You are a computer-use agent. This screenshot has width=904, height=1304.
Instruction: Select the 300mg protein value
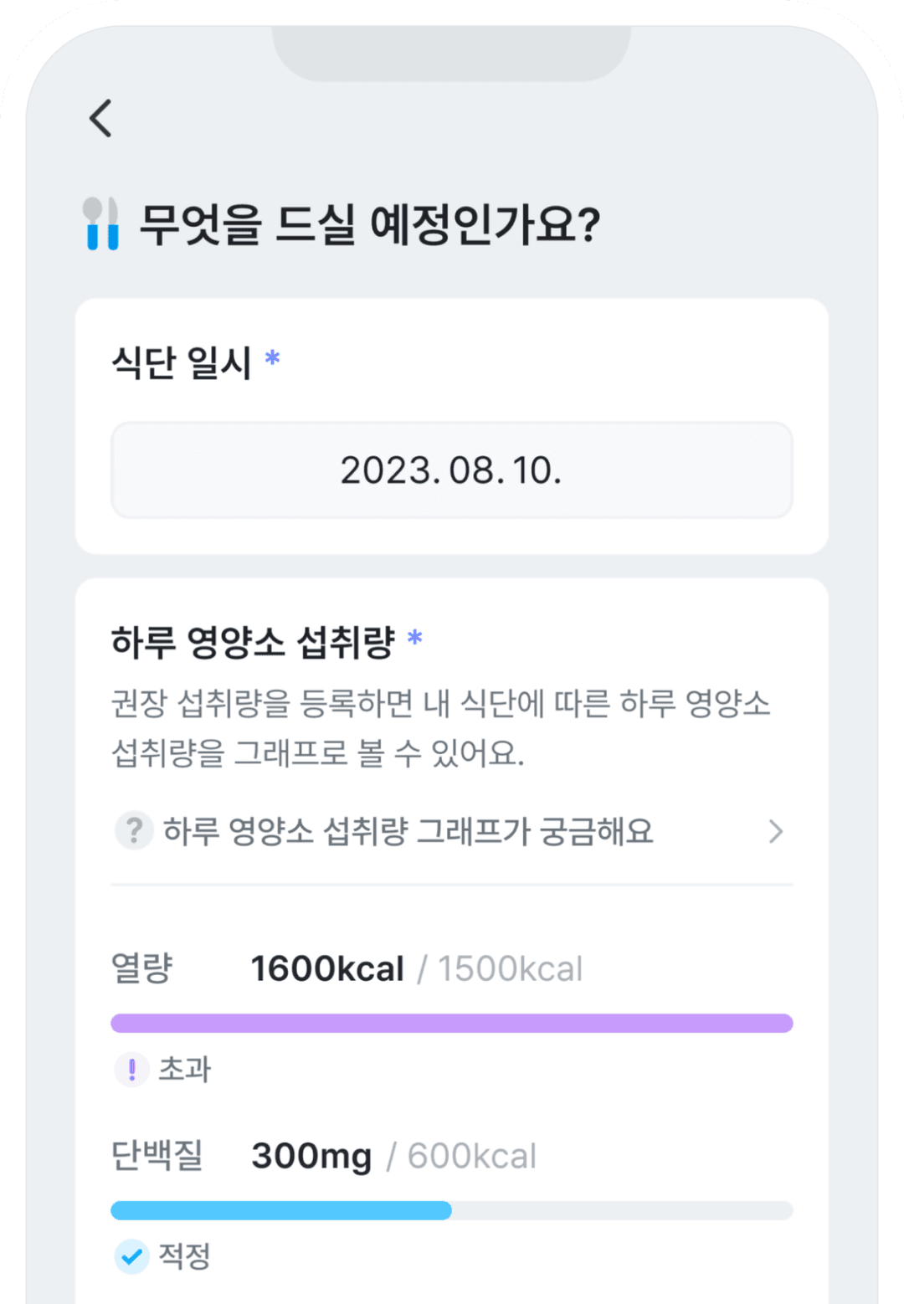click(x=311, y=1156)
